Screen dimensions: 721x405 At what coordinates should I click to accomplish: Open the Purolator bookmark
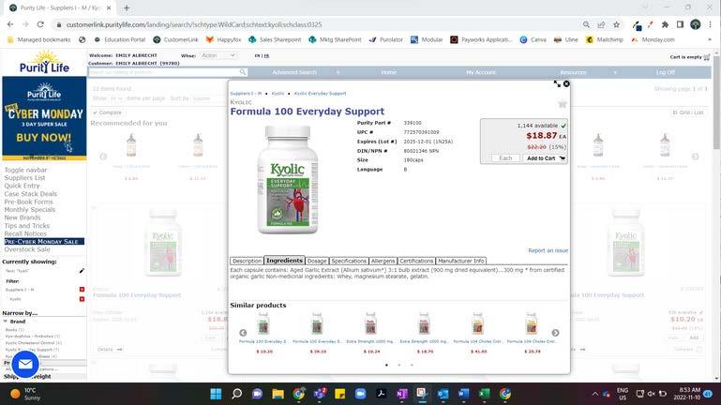pyautogui.click(x=385, y=39)
